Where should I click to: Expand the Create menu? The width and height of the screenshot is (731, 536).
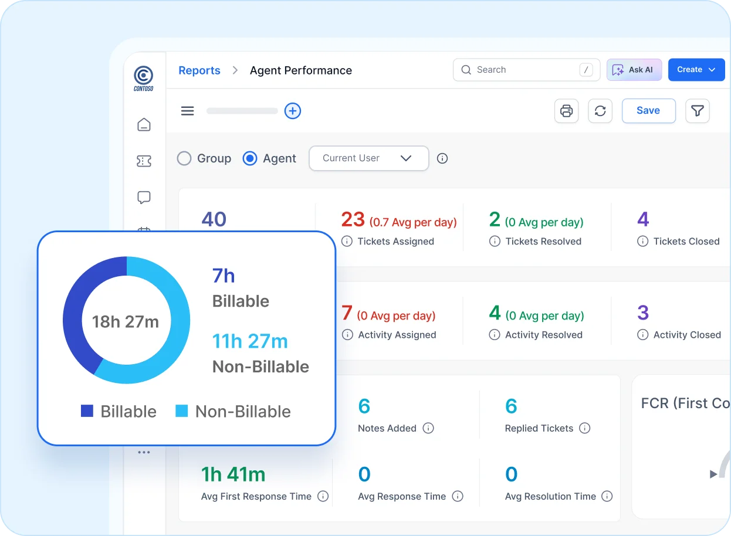[696, 69]
